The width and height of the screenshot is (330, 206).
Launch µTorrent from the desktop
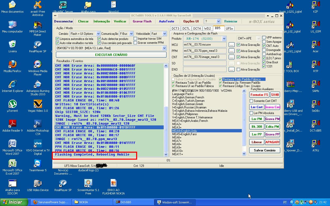click(x=12, y=106)
